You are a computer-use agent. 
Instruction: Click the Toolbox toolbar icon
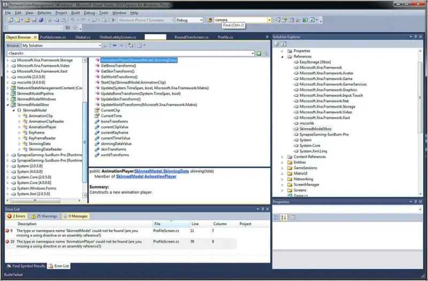(x=298, y=20)
